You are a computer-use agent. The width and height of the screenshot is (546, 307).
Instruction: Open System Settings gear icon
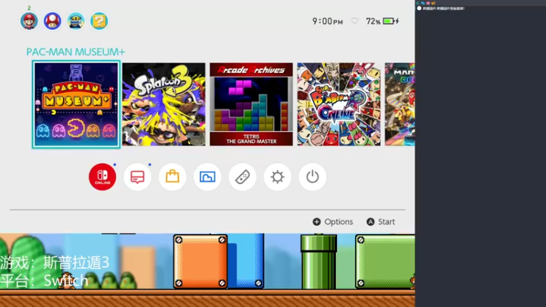(x=277, y=177)
